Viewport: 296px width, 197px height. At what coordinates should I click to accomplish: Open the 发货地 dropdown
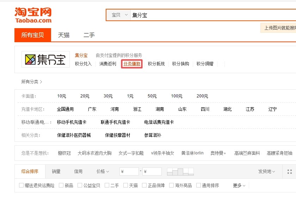pos(266,171)
